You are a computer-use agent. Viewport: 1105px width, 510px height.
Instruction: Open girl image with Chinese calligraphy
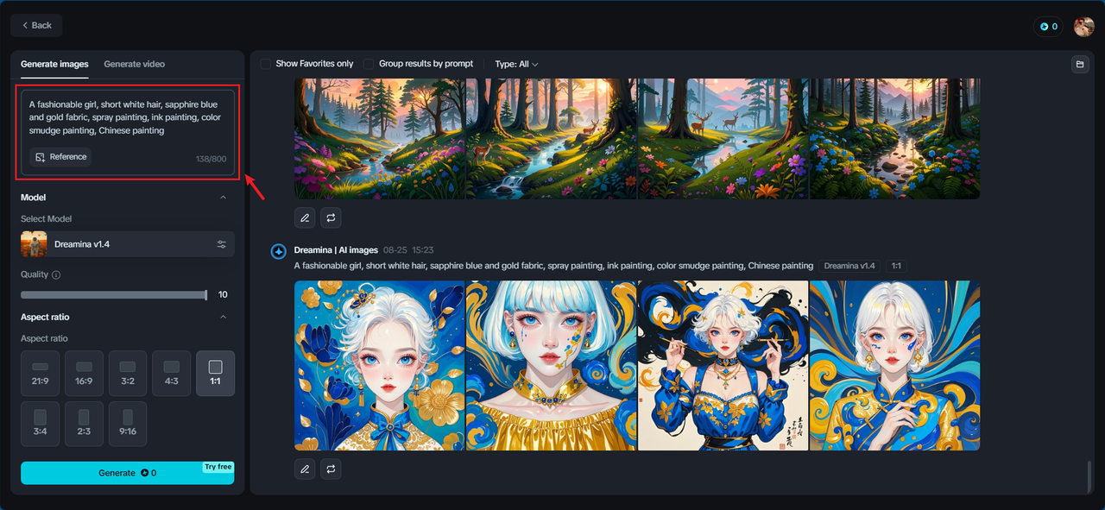[723, 365]
